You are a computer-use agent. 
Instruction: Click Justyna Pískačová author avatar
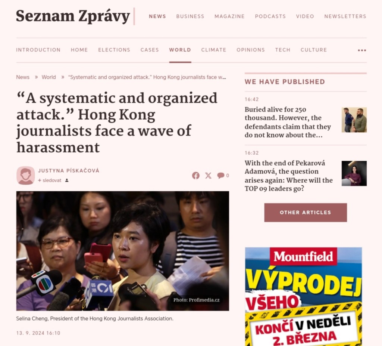coord(26,176)
